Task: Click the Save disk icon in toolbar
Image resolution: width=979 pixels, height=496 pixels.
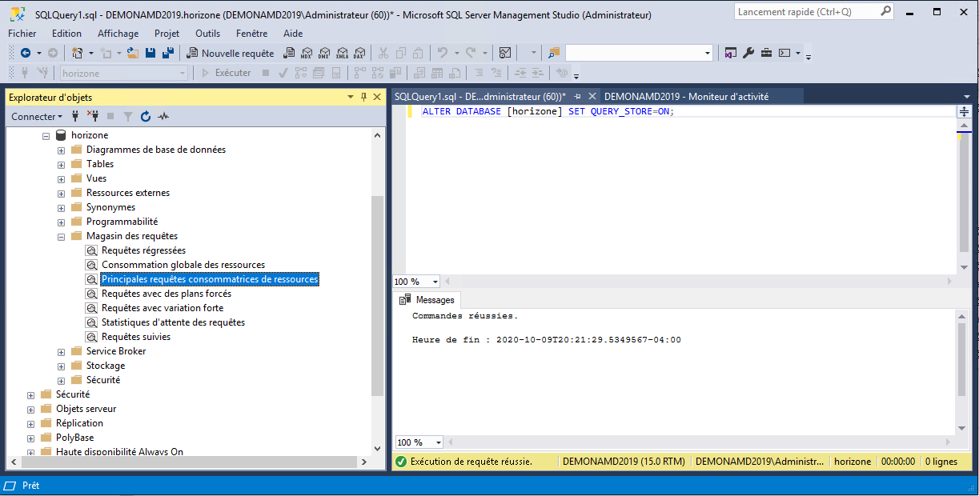Action: 150,53
